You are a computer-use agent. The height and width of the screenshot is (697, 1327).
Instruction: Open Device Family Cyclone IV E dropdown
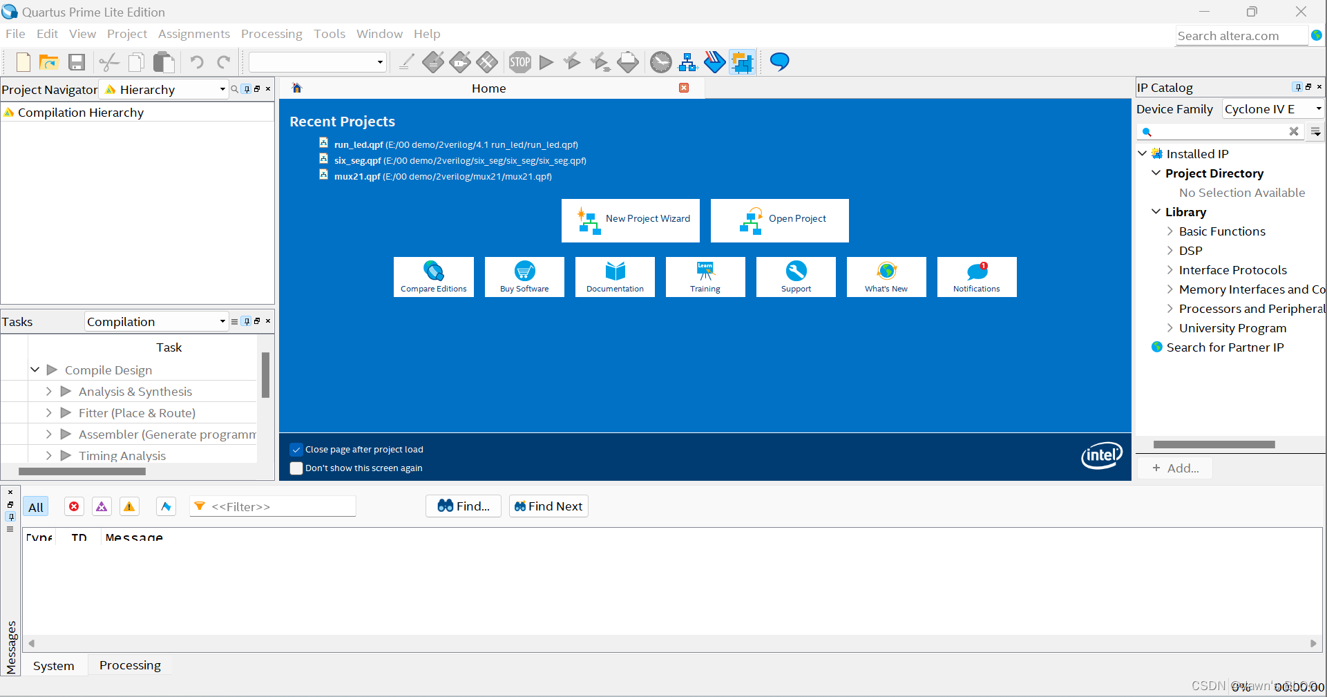[1273, 108]
